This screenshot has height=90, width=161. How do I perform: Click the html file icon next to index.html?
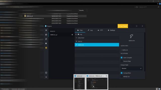[76, 38]
